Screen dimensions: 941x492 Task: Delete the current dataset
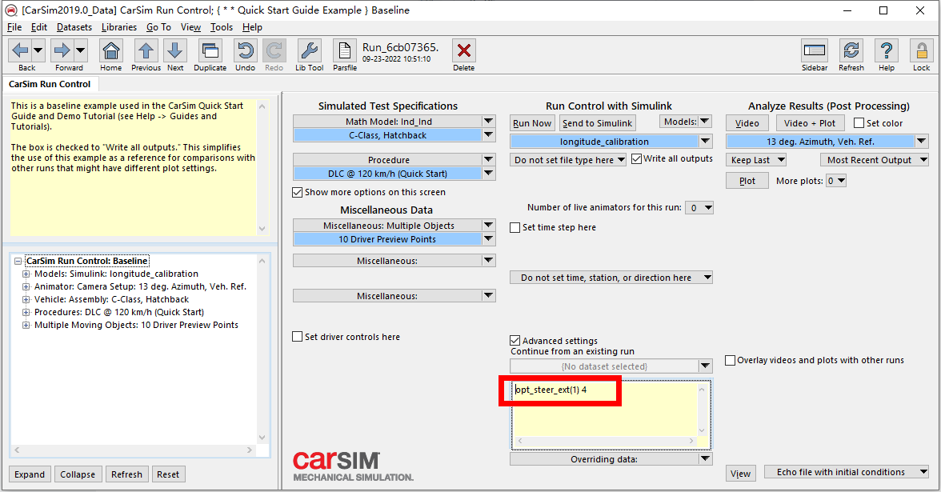click(x=463, y=50)
